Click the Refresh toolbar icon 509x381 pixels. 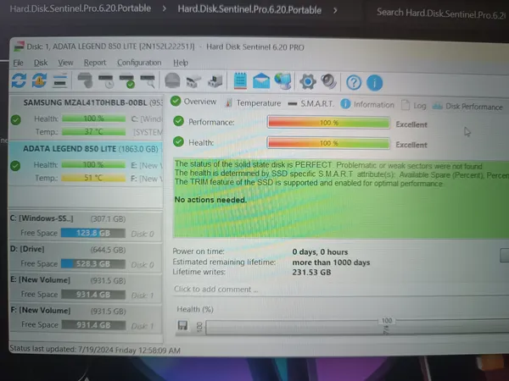[x=19, y=81]
